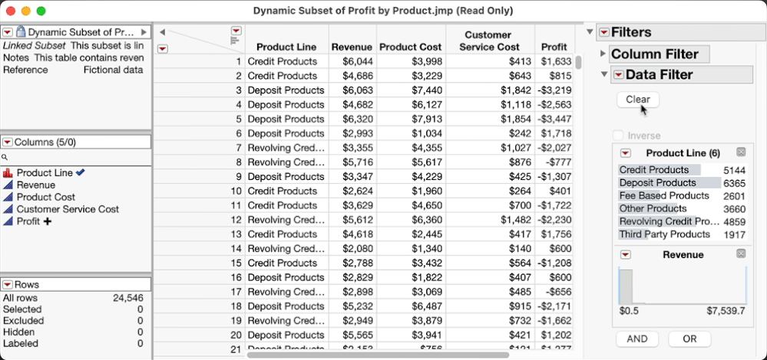
Task: Remove the Revenue filter with its X
Action: click(741, 254)
